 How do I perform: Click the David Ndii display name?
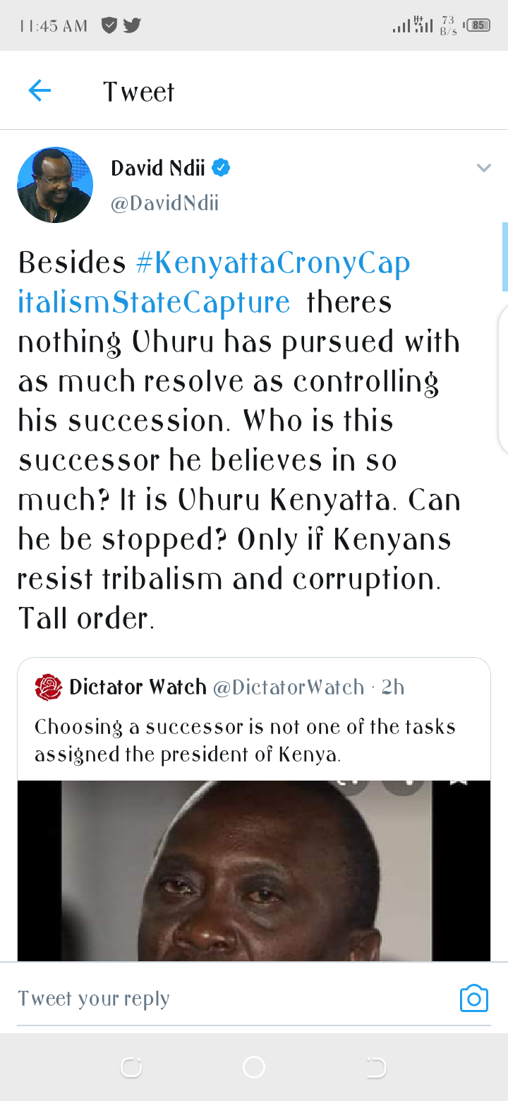(x=158, y=168)
